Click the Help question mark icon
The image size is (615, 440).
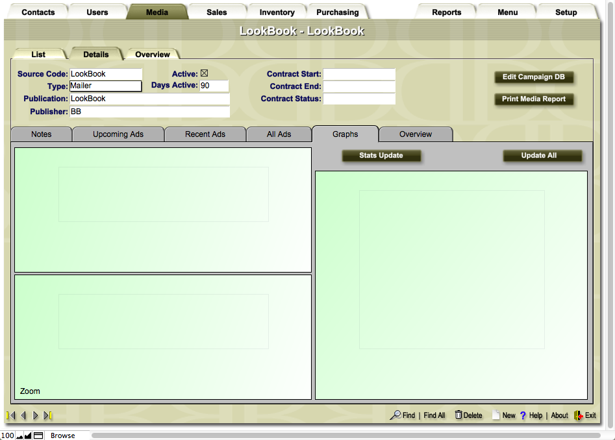523,415
